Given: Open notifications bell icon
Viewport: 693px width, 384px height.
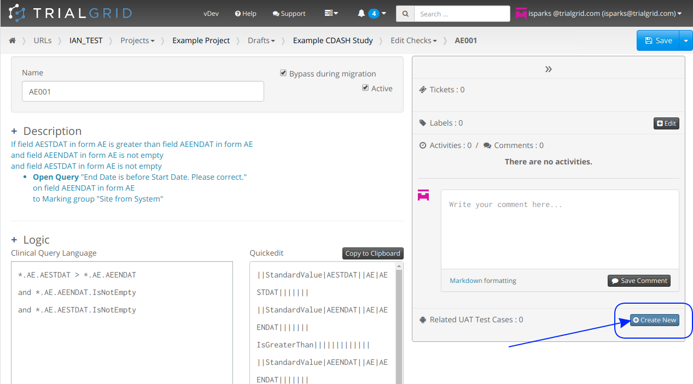Looking at the screenshot, I should pyautogui.click(x=362, y=14).
